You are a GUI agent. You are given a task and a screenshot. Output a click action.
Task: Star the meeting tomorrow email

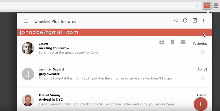(x=203, y=52)
